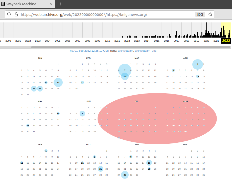Open the archiveteam_urls collection link
Viewport: 232px width, 179px height.
pos(145,51)
